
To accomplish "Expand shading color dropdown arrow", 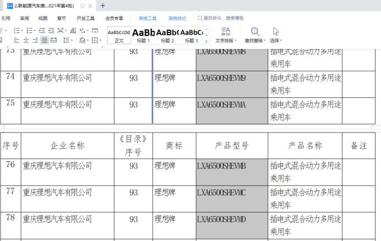I will (88, 41).
